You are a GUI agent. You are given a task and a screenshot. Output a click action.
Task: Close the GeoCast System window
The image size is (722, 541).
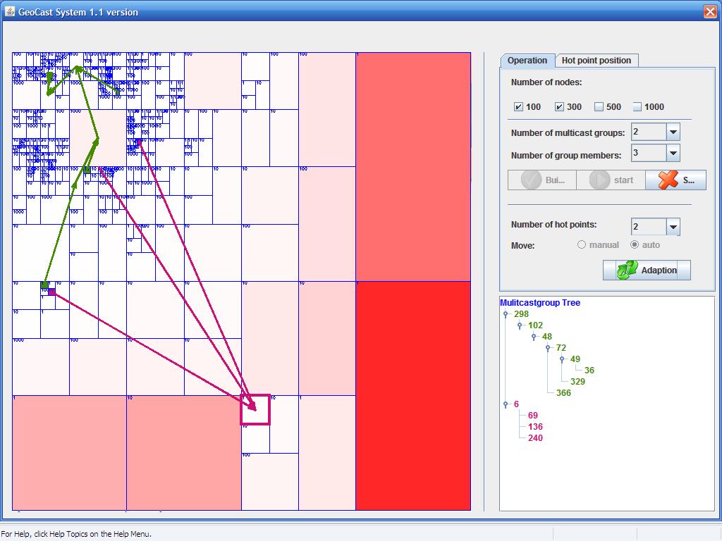[710, 12]
